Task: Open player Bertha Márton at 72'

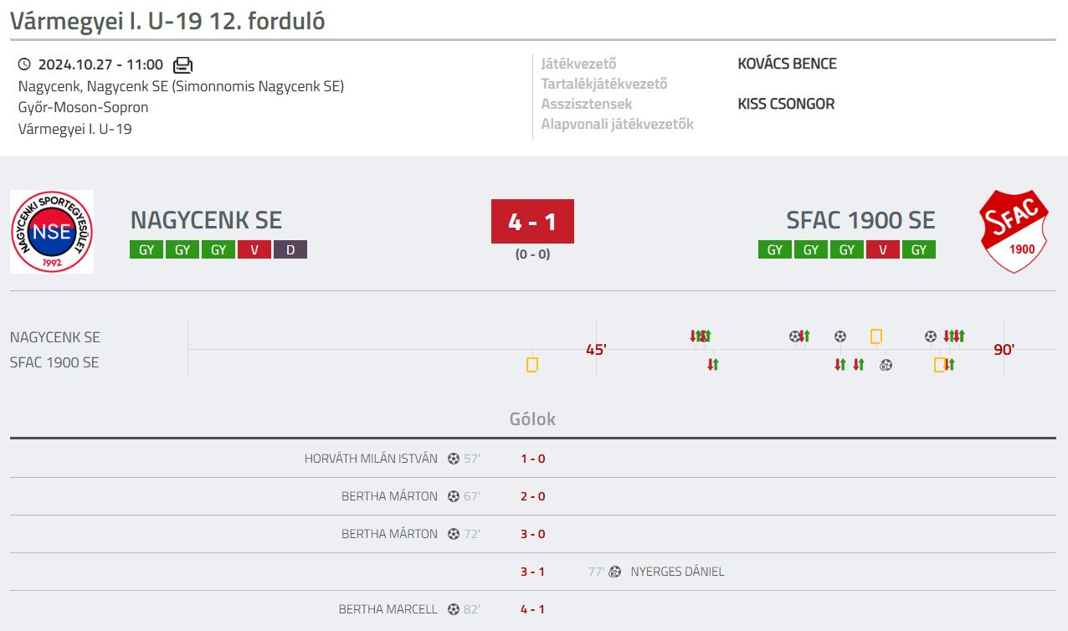Action: click(x=389, y=534)
